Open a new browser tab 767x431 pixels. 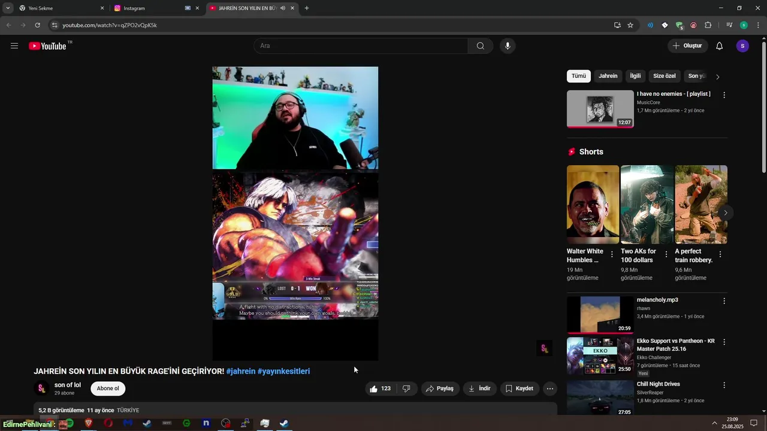click(x=307, y=8)
